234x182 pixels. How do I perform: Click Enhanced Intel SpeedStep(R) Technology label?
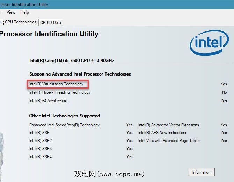64,125
